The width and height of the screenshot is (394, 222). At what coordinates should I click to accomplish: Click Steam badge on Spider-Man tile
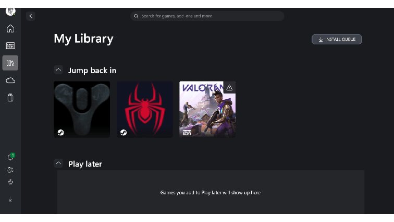coord(124,133)
